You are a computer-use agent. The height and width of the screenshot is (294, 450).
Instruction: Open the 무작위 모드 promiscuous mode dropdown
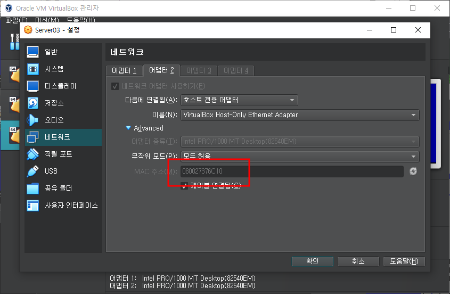pyautogui.click(x=300, y=157)
